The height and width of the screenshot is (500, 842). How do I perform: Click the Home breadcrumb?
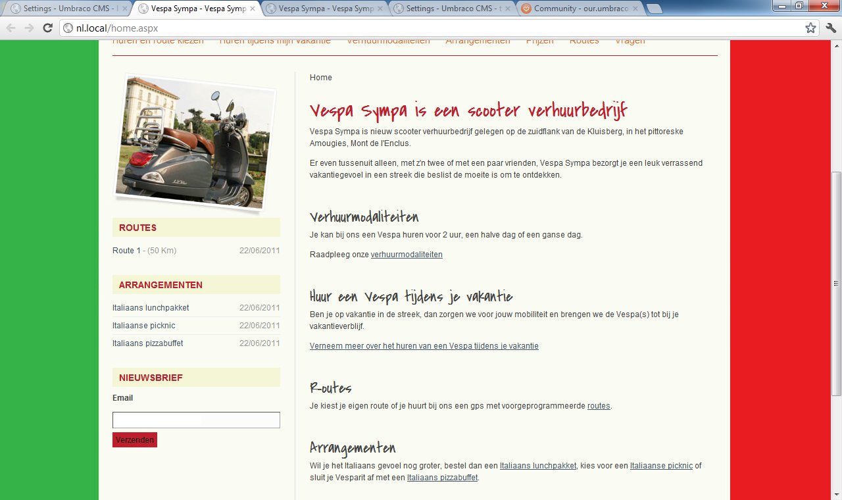tap(321, 78)
